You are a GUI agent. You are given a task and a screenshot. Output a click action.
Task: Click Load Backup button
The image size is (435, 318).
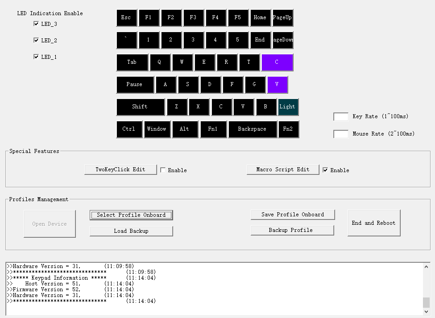(131, 231)
